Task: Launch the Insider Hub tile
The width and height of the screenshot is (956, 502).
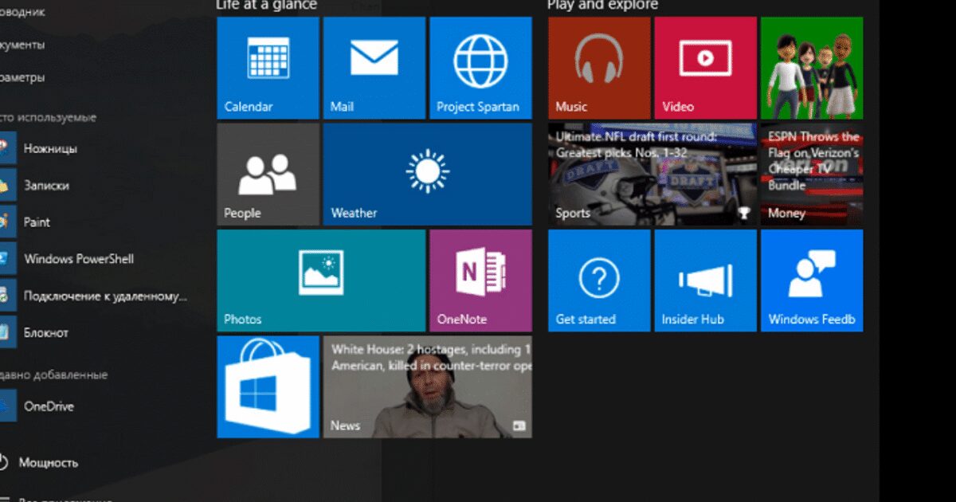Action: (705, 280)
